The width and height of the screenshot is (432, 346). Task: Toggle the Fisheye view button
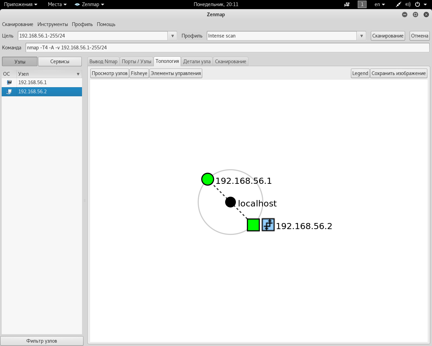point(139,73)
